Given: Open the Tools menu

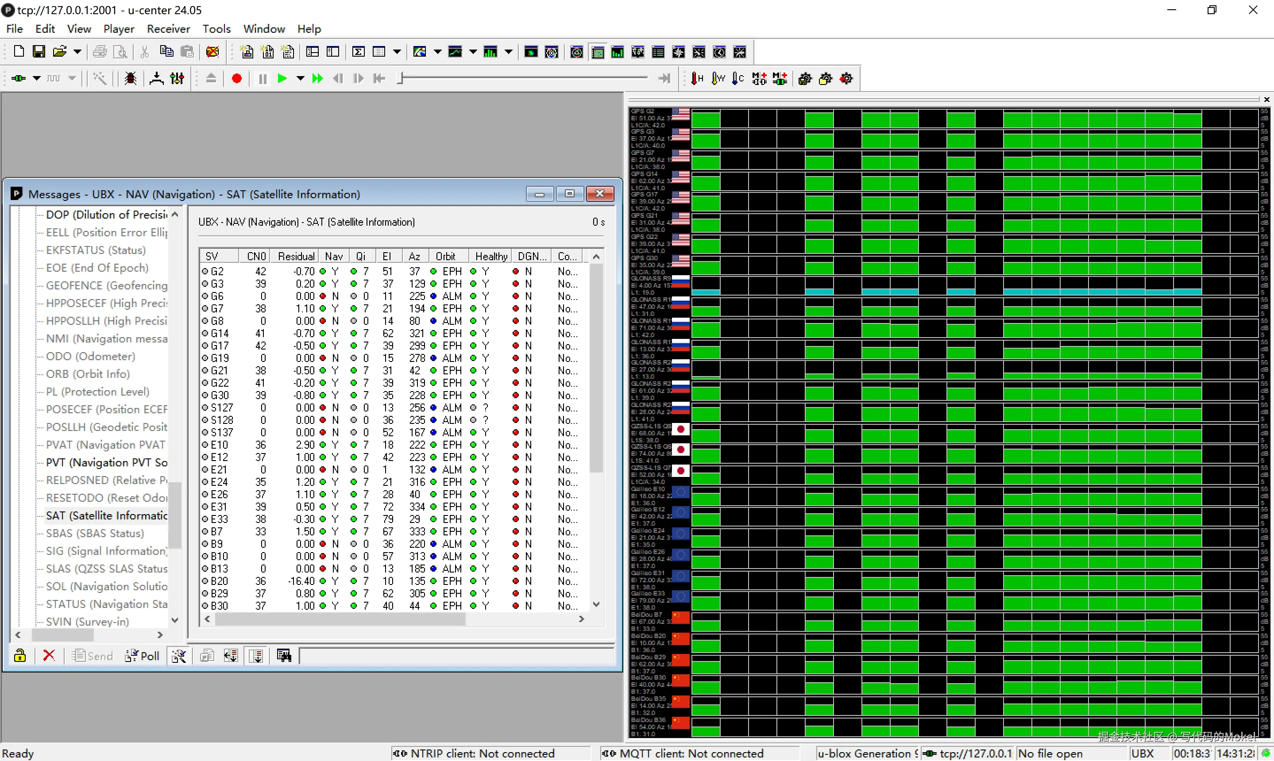Looking at the screenshot, I should tap(216, 29).
